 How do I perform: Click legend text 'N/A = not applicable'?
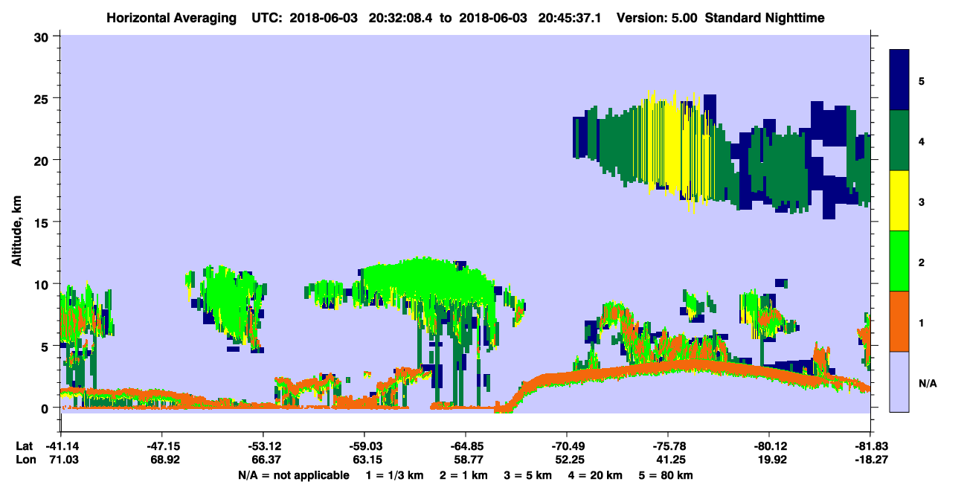click(293, 475)
